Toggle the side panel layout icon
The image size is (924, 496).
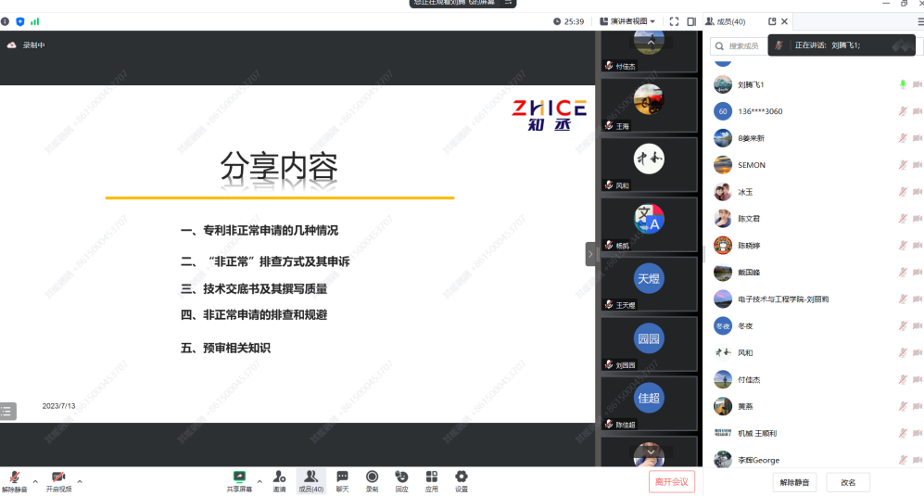click(691, 21)
